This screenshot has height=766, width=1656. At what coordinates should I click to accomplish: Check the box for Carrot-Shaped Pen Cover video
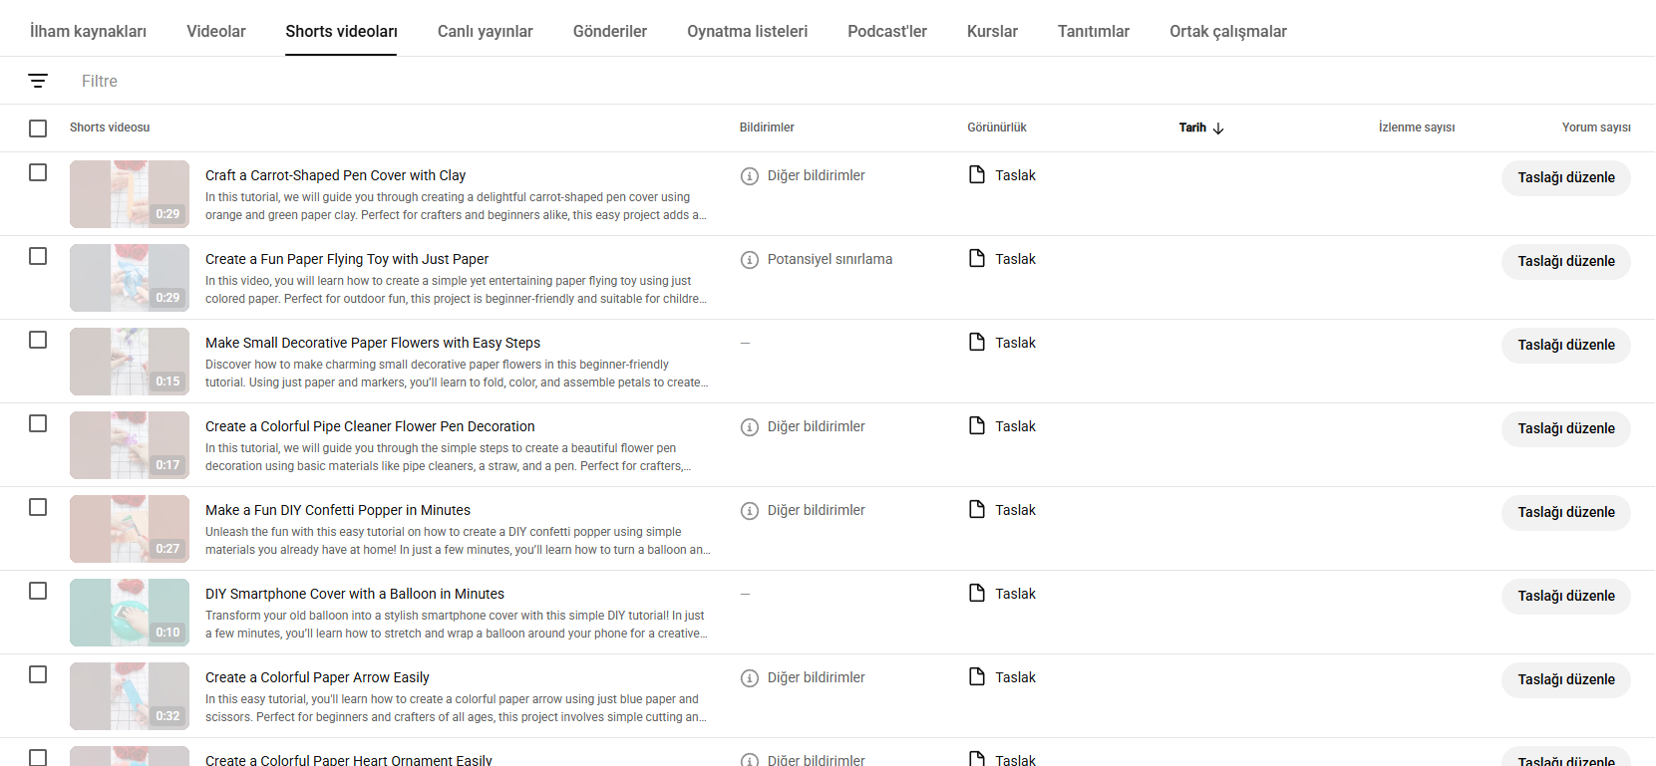(x=38, y=172)
